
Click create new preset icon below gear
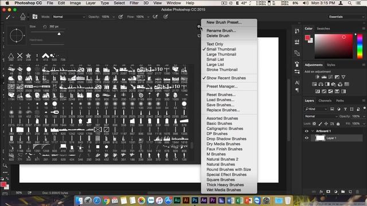[199, 35]
